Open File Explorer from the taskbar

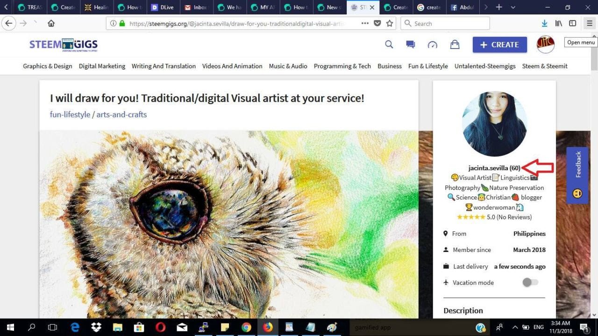(x=117, y=327)
